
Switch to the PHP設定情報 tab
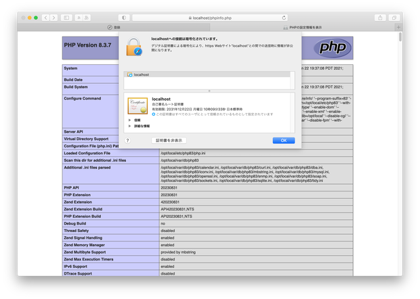point(302,27)
